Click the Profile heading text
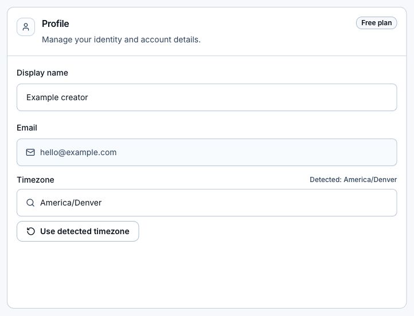The width and height of the screenshot is (414, 316). click(x=56, y=23)
